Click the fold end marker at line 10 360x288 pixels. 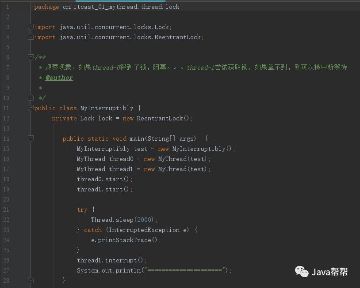(x=31, y=97)
